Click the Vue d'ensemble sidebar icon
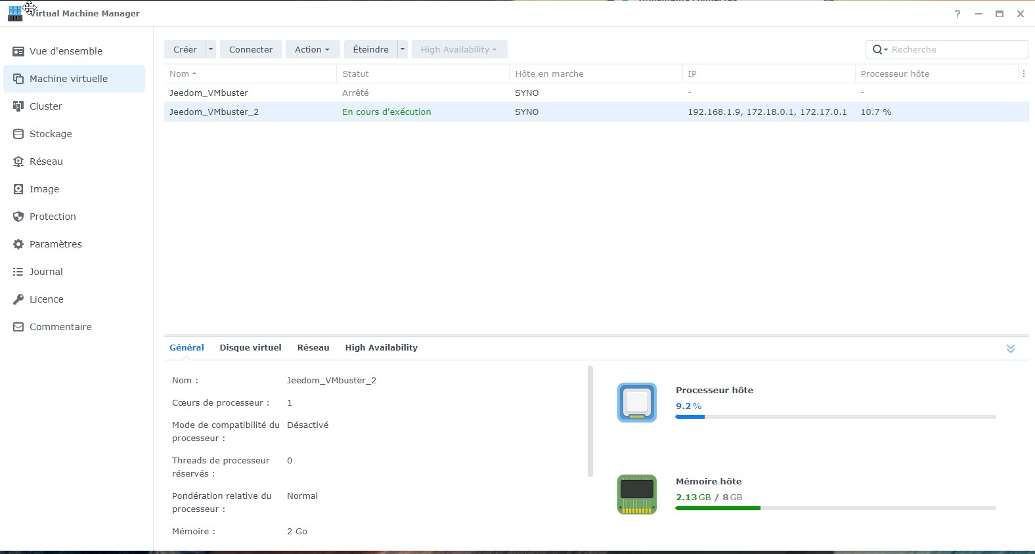The image size is (1035, 554). coord(18,51)
